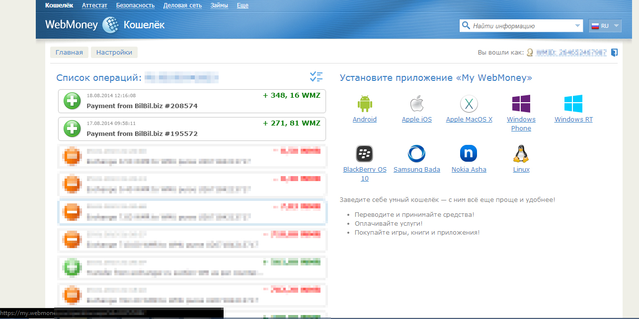This screenshot has height=319, width=639.
Task: Follow the Windows RT text link
Action: [x=573, y=120]
